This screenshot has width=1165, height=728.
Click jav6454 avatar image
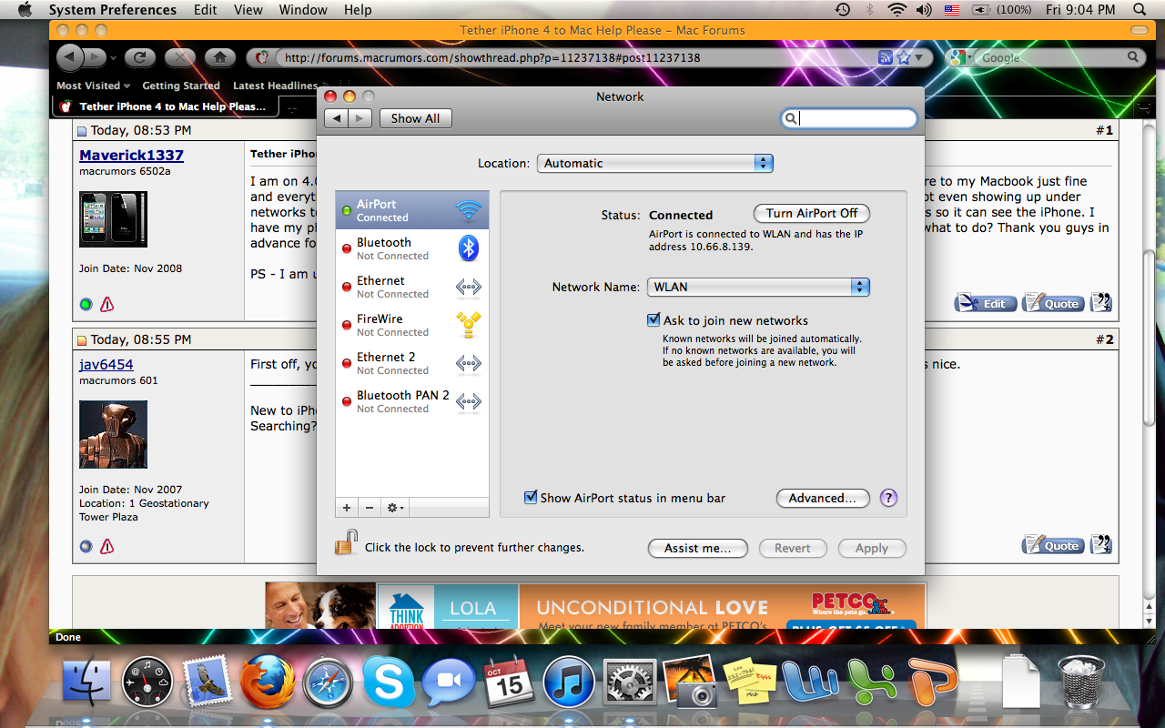click(113, 434)
